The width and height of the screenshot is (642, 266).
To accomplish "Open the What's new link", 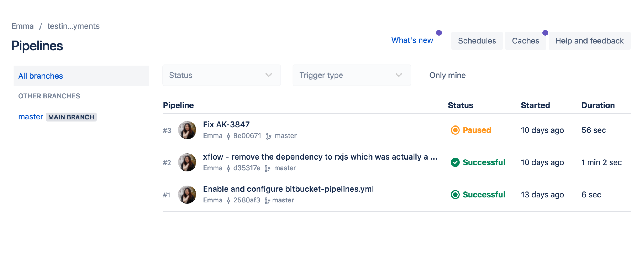I will tap(412, 40).
